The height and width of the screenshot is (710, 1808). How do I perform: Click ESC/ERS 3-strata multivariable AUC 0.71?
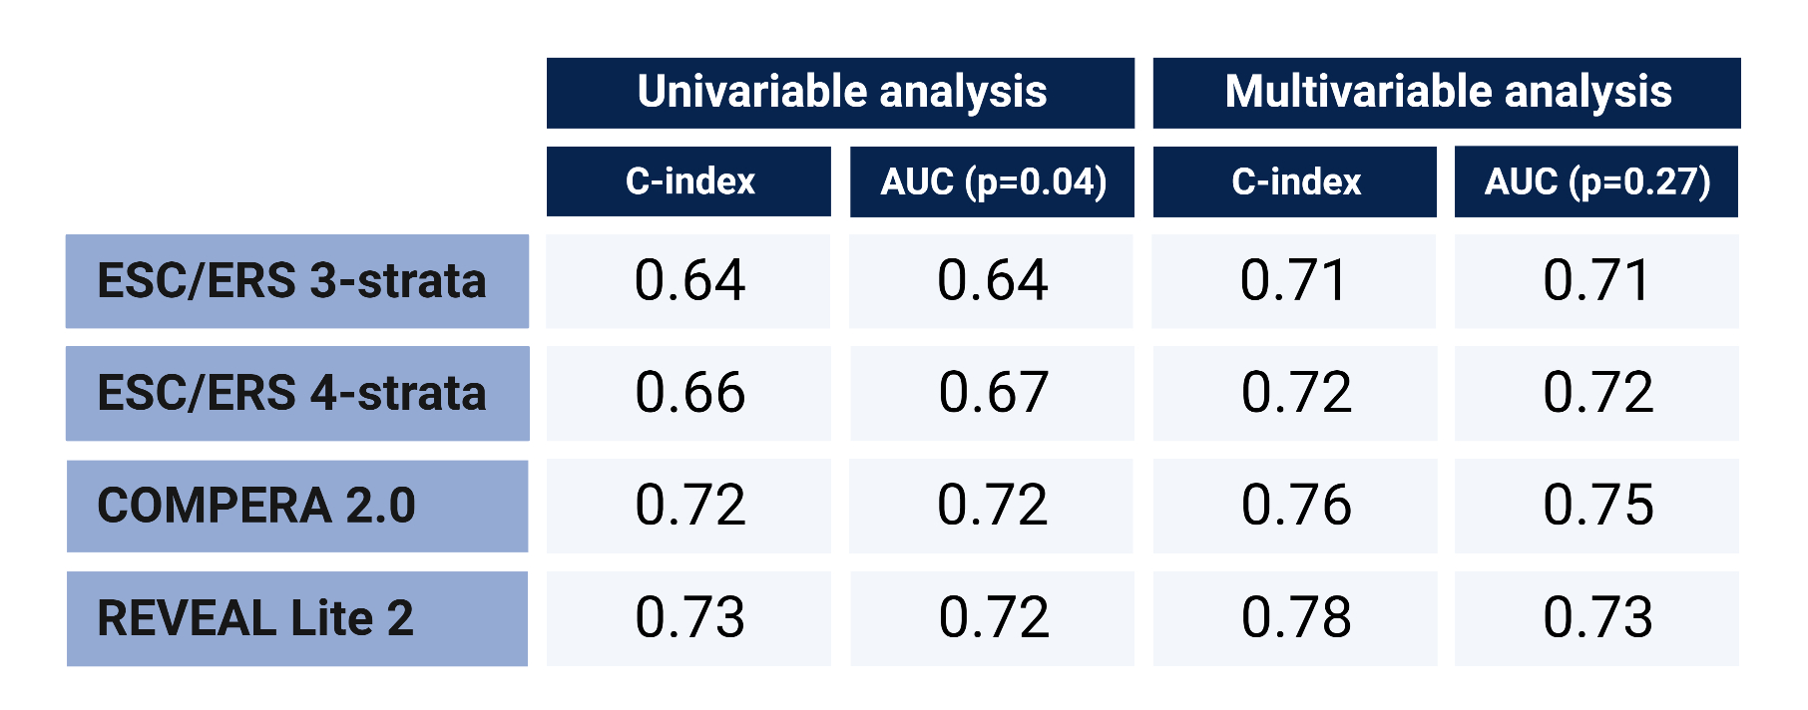pos(1596,281)
